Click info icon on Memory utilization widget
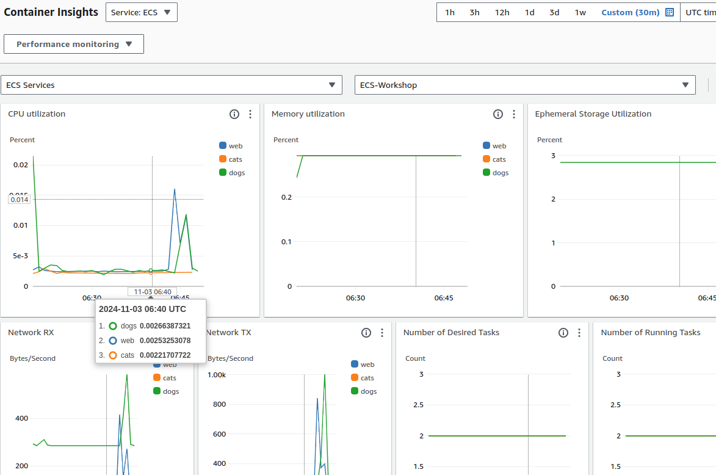 click(498, 114)
